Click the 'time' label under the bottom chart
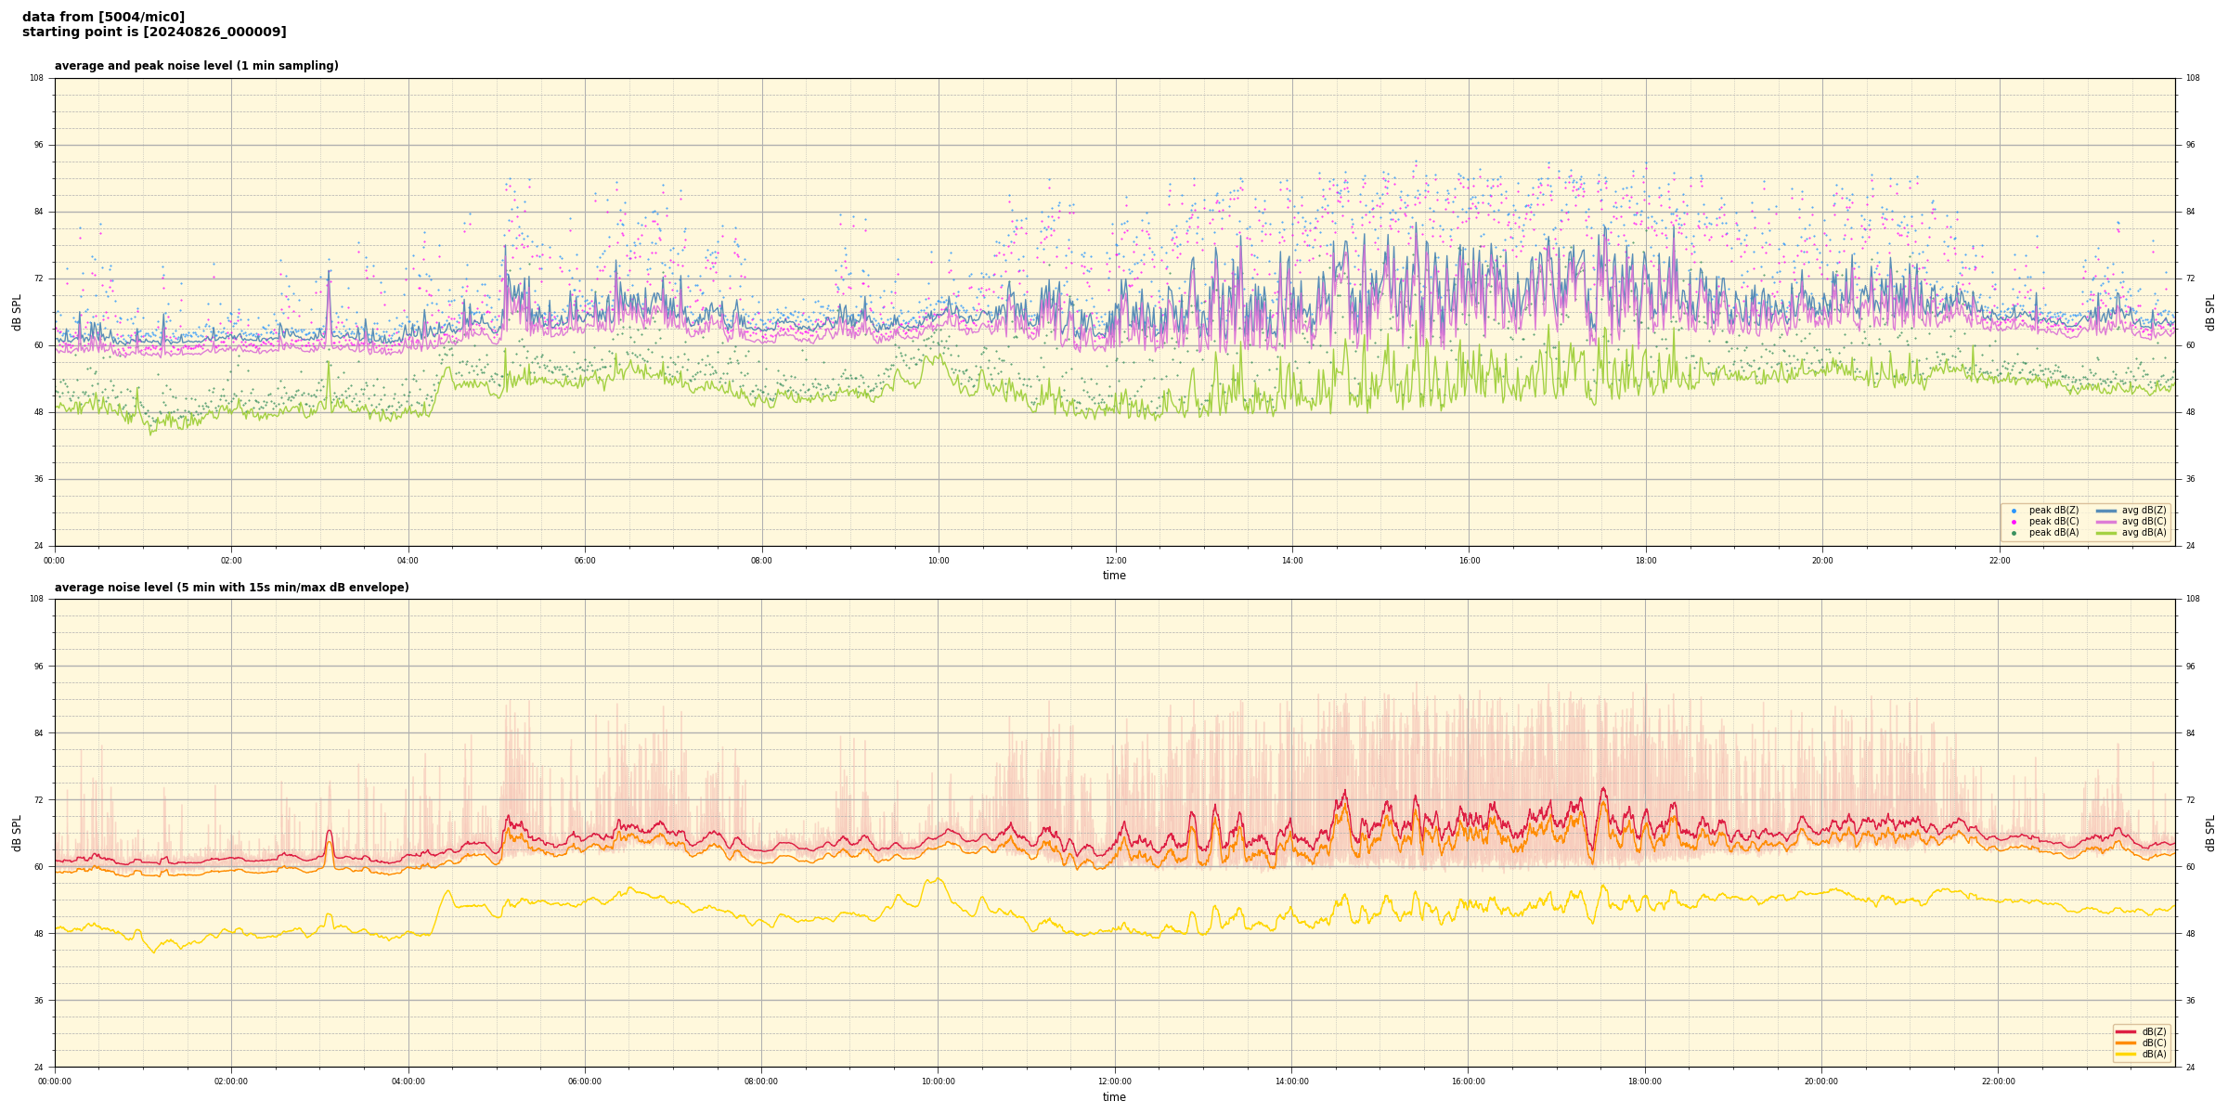The image size is (2228, 1114). pos(1114,1097)
